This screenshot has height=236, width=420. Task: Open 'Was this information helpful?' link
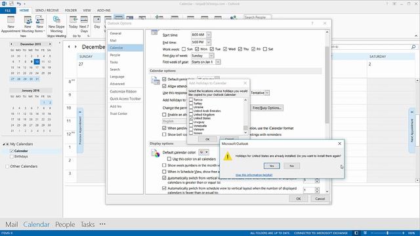(x=254, y=175)
